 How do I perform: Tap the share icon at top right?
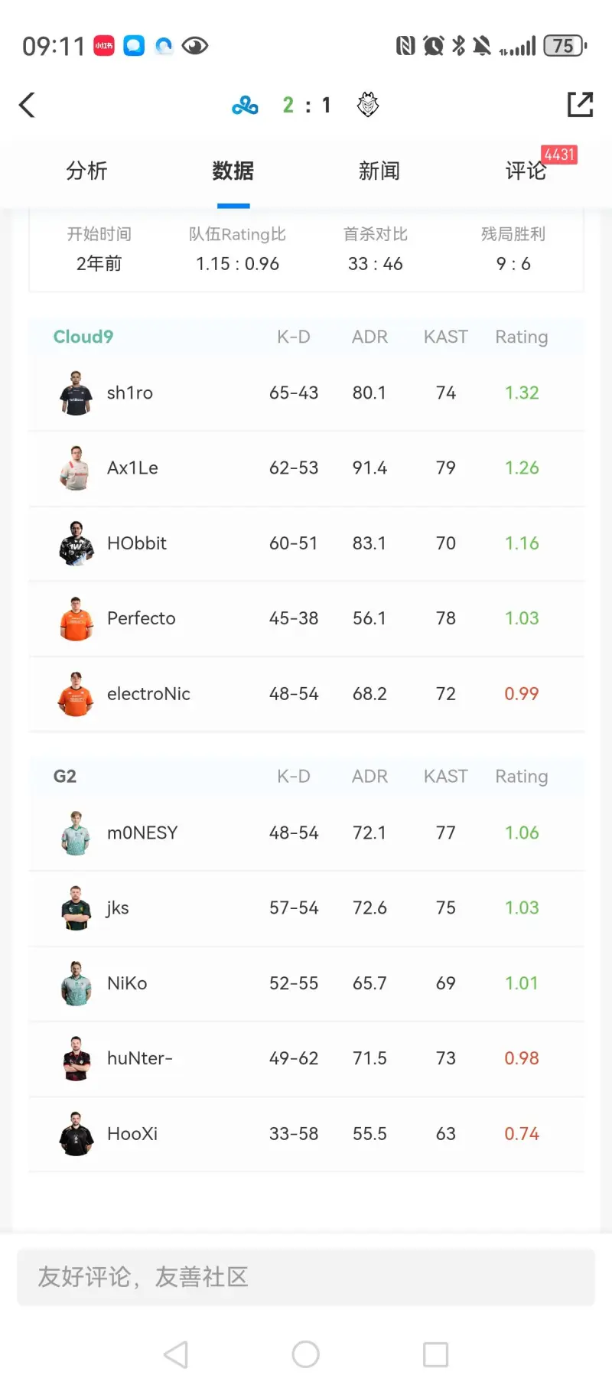(x=580, y=105)
